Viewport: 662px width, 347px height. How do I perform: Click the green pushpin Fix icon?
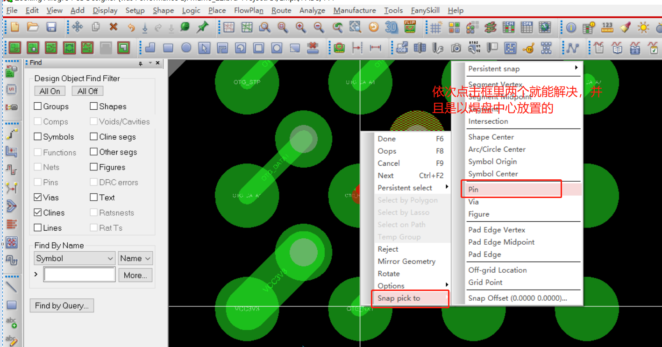pos(202,27)
